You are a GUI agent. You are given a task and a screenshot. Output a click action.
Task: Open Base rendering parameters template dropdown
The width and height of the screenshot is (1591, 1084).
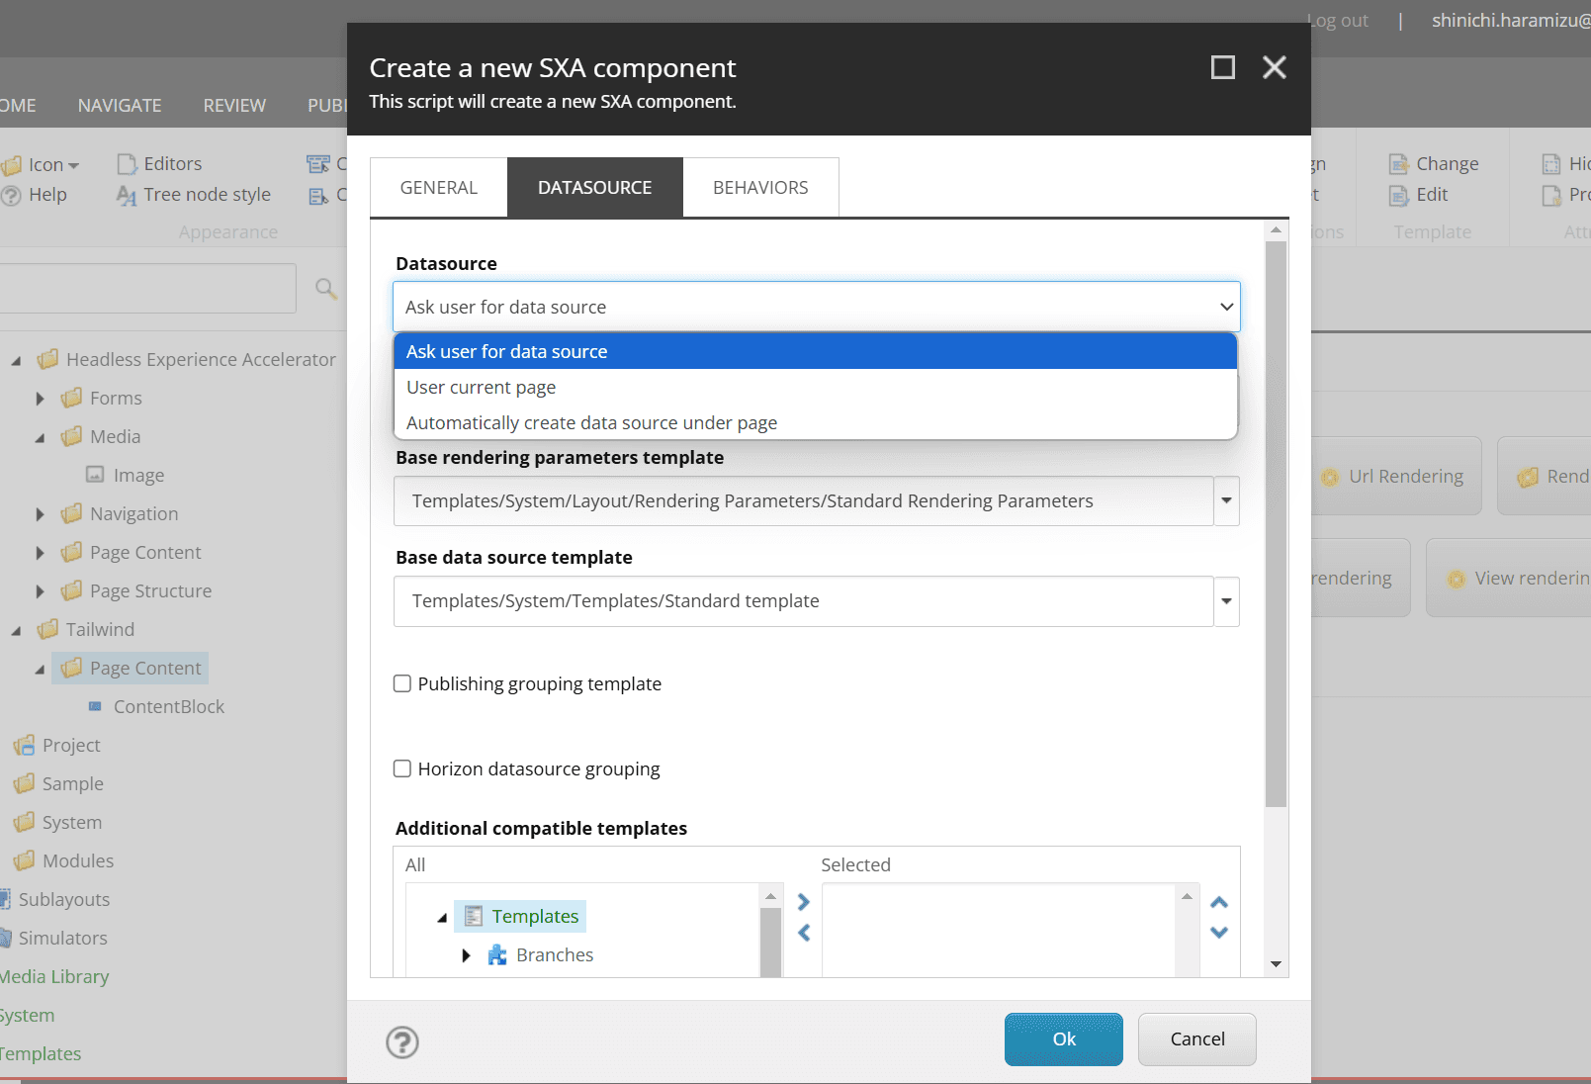coord(1226,501)
